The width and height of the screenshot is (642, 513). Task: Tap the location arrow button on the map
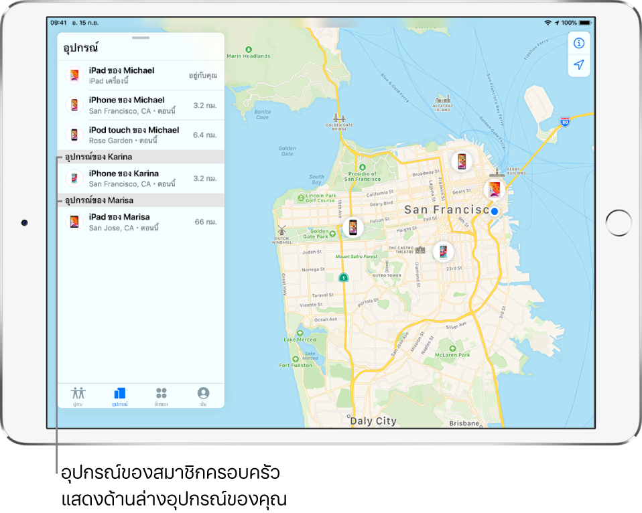click(x=579, y=65)
